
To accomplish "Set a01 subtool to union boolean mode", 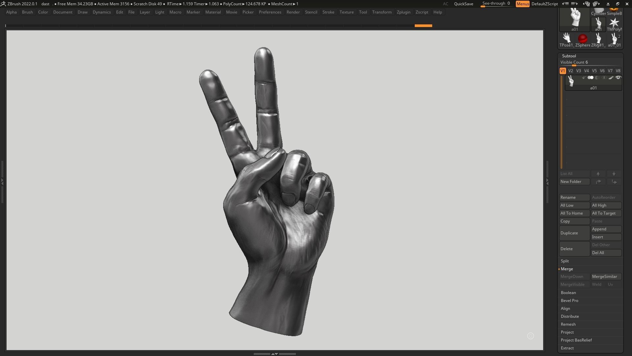I will coord(591,78).
